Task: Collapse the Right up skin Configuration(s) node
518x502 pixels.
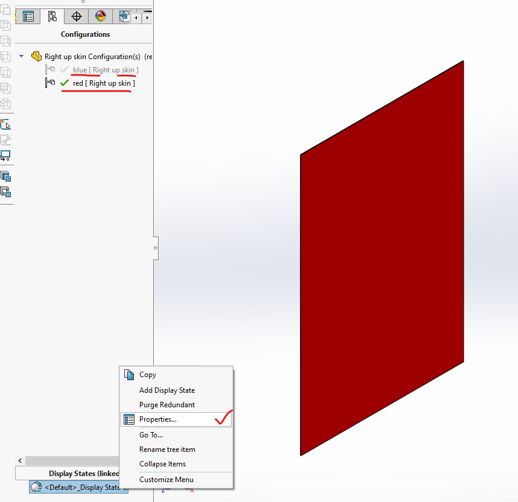Action: [x=22, y=56]
